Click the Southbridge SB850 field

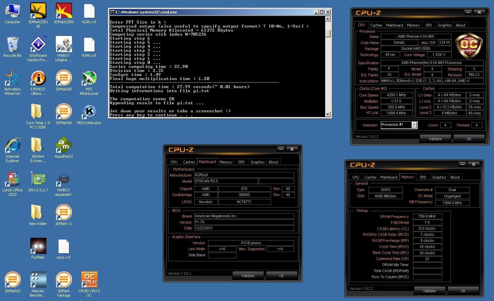(244, 195)
